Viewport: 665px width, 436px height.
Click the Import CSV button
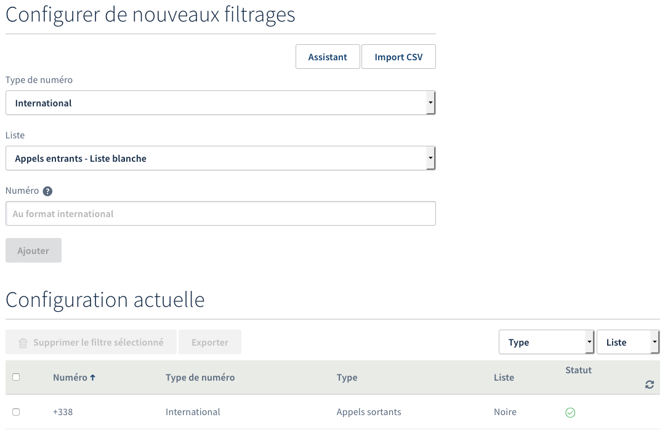(398, 57)
